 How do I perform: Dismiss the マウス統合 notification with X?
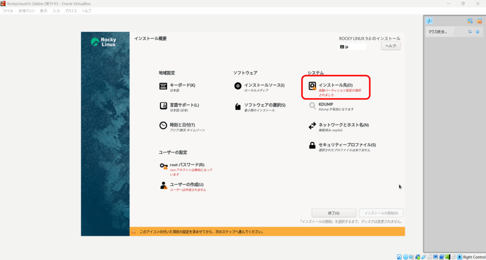click(x=477, y=32)
